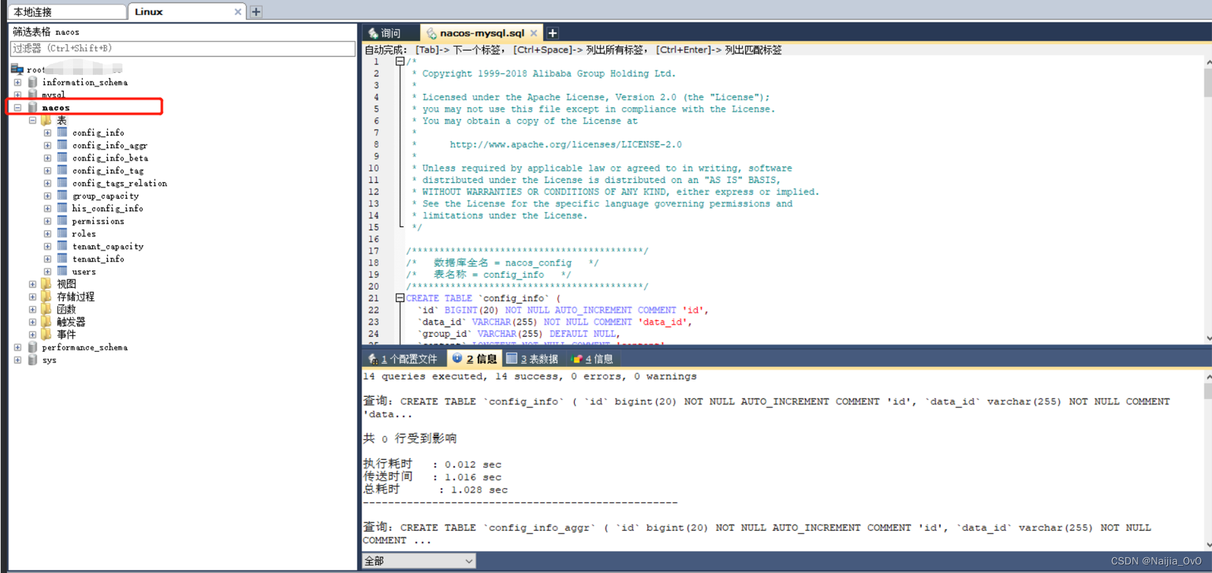This screenshot has width=1212, height=573.
Task: Collapse the 表 tables folder
Action: [32, 120]
